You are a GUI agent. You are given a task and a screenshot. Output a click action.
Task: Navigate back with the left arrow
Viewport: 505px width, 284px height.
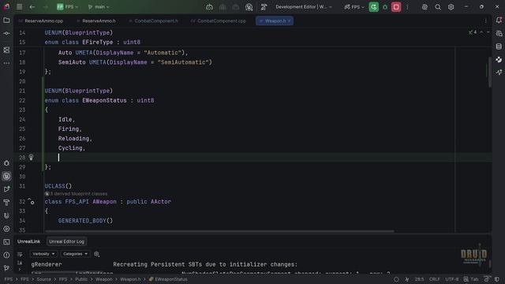[x=32, y=7]
